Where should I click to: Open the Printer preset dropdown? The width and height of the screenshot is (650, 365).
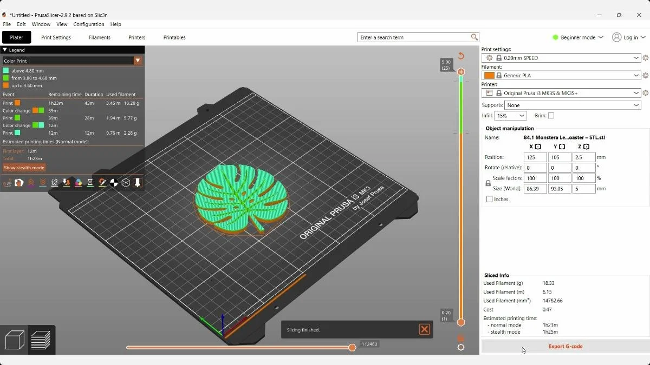coord(561,93)
